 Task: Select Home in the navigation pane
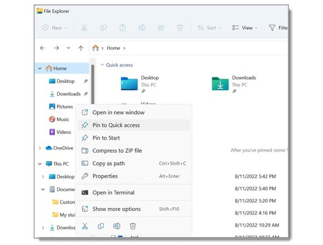coord(62,68)
